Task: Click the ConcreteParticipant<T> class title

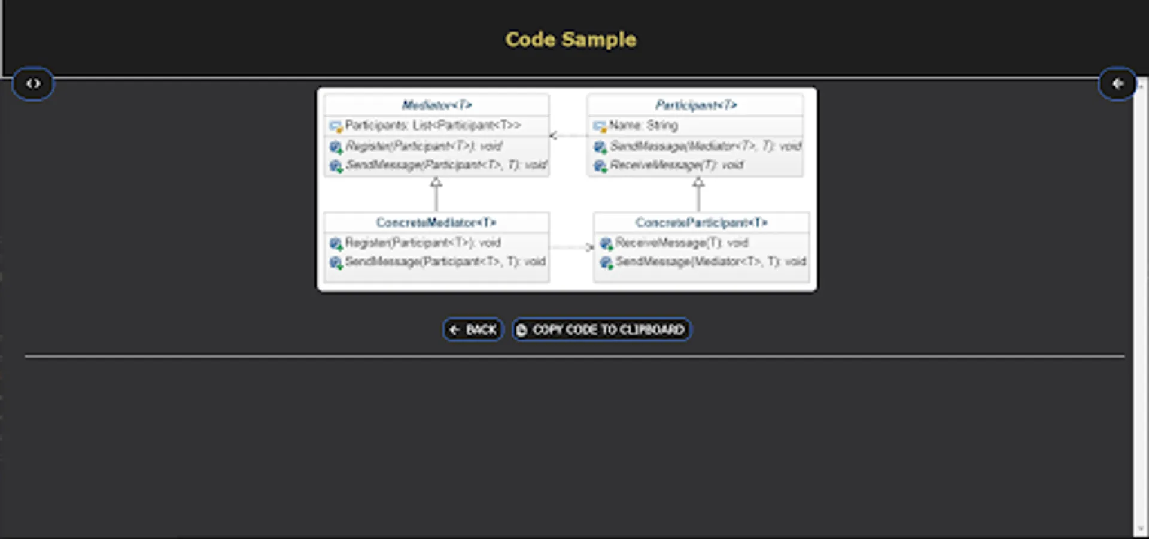Action: coord(701,222)
